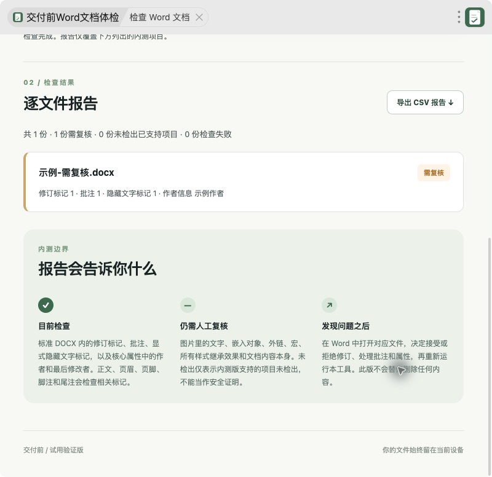The width and height of the screenshot is (492, 477).
Task: Click the 仍需人工复核 heading
Action: 204,326
